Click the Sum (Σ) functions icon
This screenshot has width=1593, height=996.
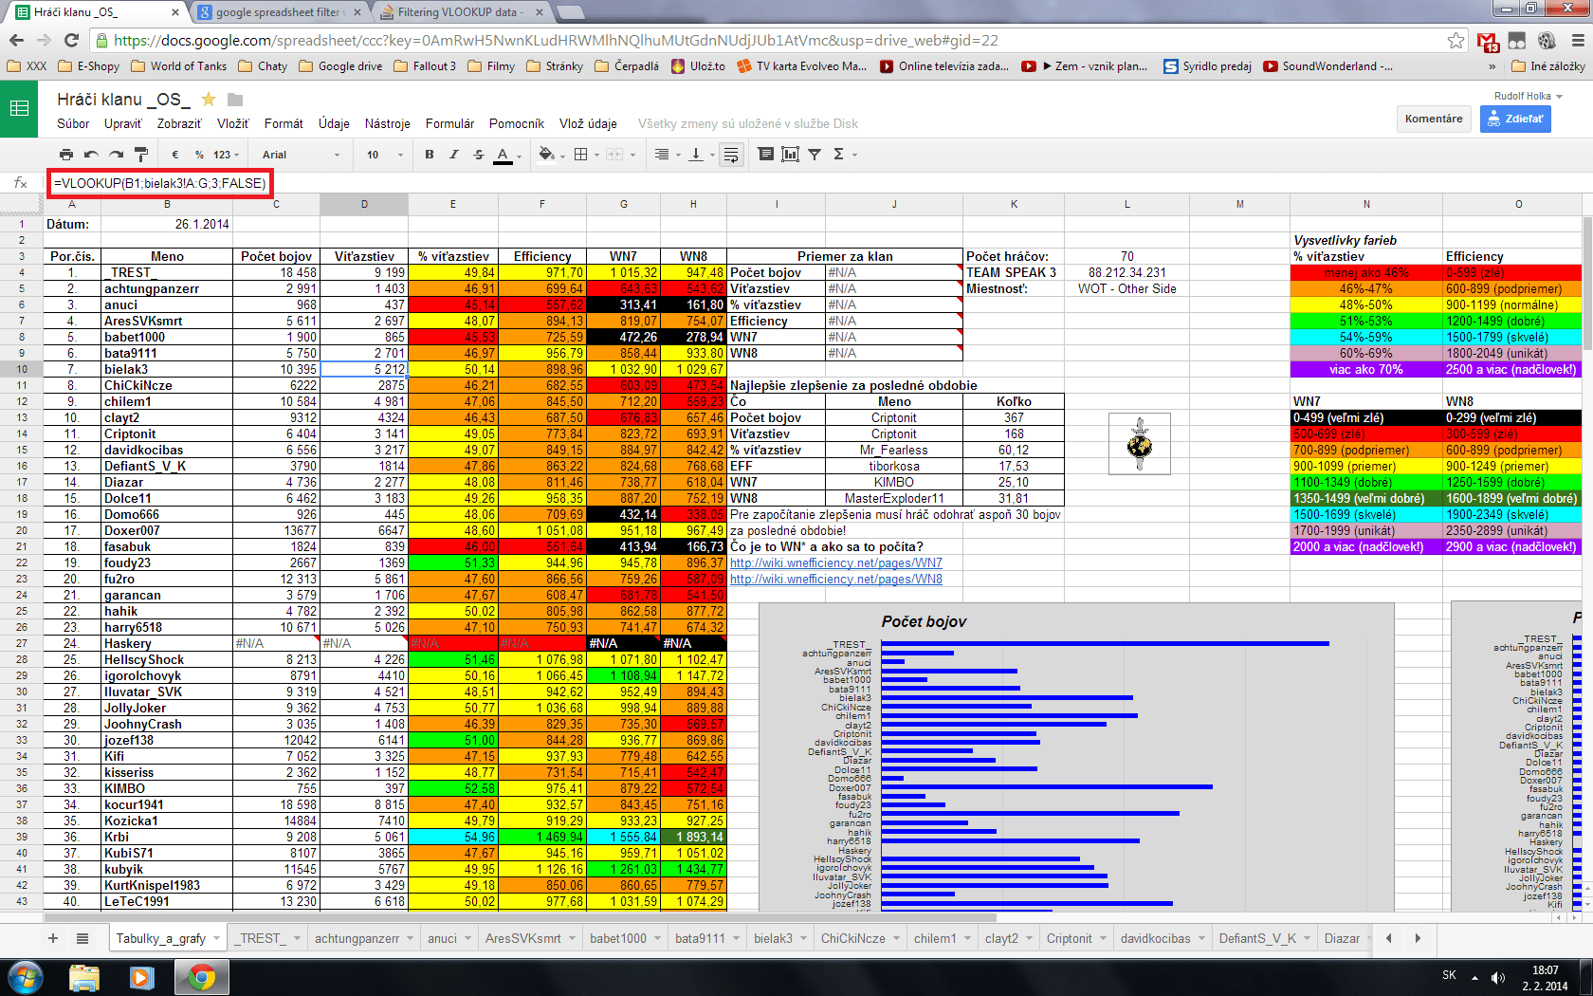838,155
